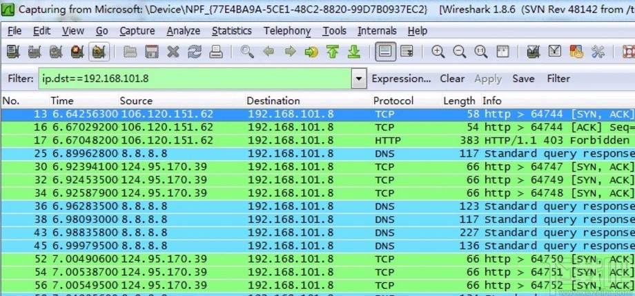Save this capture file icon
The height and width of the screenshot is (296, 635).
(x=151, y=52)
